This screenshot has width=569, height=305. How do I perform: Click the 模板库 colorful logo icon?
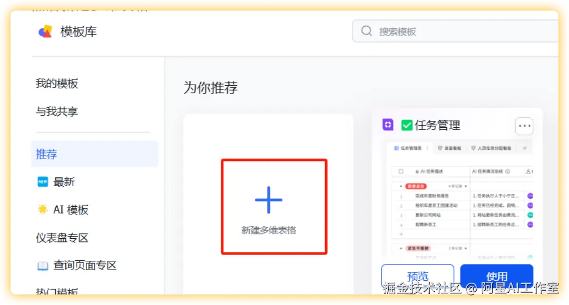(45, 30)
